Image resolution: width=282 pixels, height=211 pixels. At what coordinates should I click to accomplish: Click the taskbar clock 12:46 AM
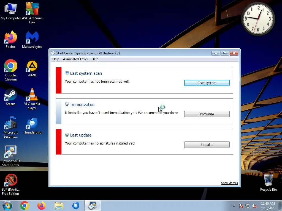pos(268,204)
